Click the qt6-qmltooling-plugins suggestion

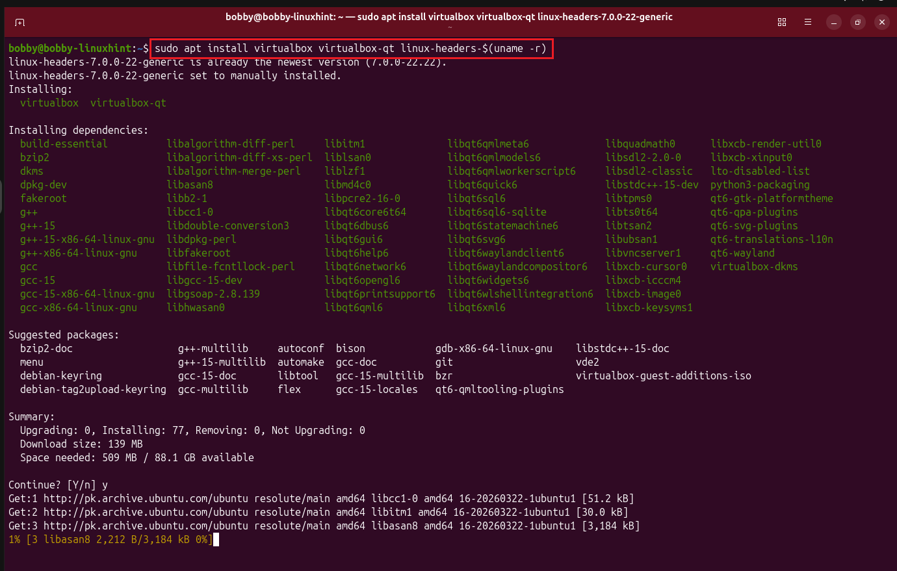[x=500, y=389]
